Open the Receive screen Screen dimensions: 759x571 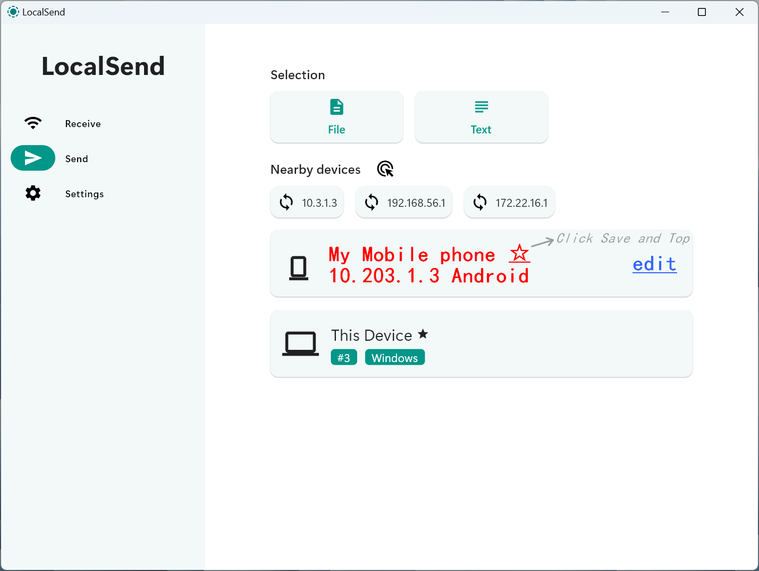click(x=83, y=123)
